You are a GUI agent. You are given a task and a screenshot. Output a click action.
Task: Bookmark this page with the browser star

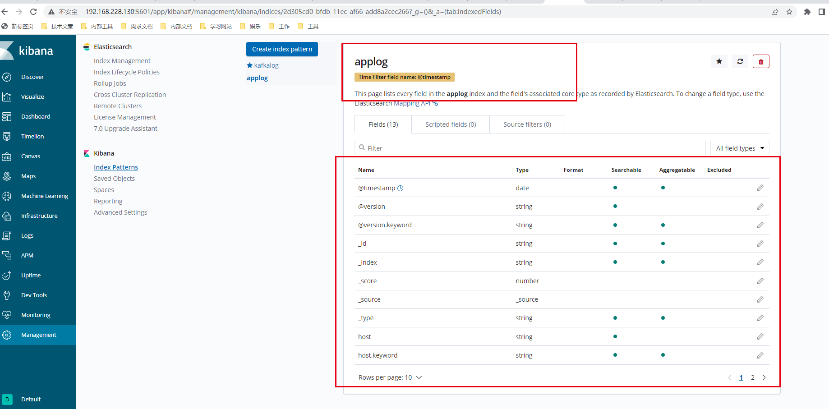[x=789, y=12]
